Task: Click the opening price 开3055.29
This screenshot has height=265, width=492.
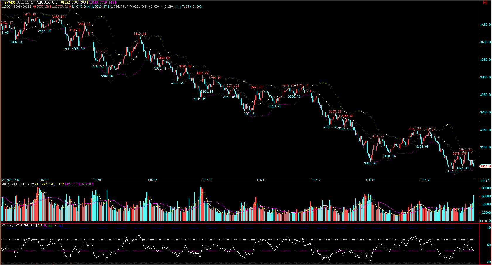Action: point(41,6)
